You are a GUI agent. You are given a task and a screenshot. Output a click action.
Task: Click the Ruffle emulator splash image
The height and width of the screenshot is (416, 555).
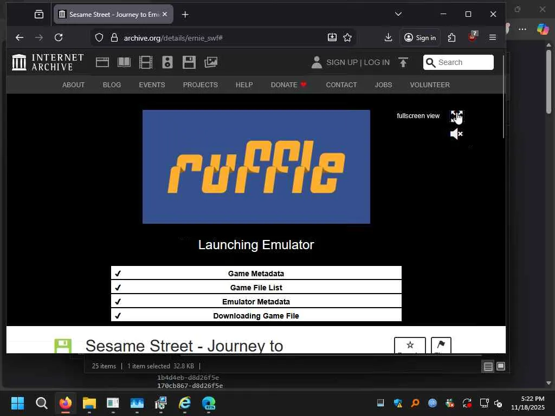click(x=256, y=167)
